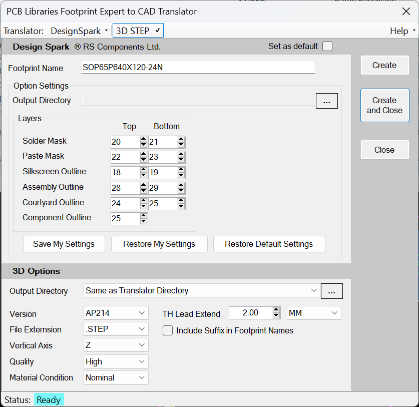Increase Assembly Outline Top layer value
The width and height of the screenshot is (419, 407).
tap(144, 185)
